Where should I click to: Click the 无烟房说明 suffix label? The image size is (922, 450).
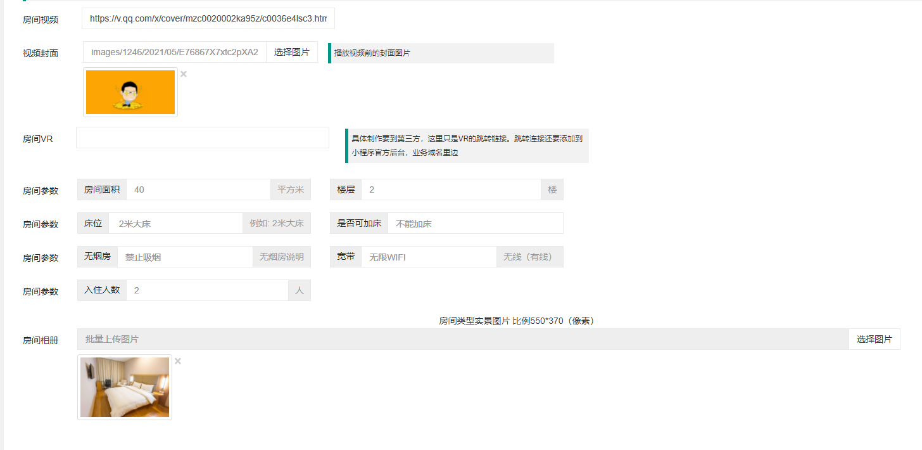tap(282, 257)
